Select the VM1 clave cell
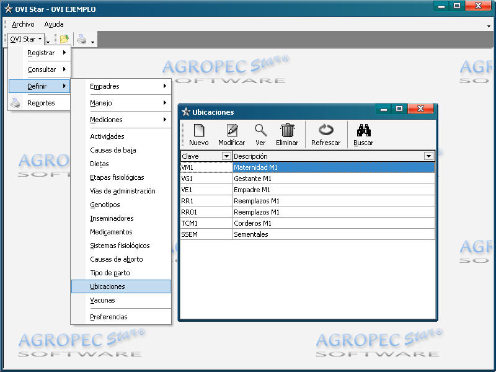Screen dimensions: 496x372 206,167
